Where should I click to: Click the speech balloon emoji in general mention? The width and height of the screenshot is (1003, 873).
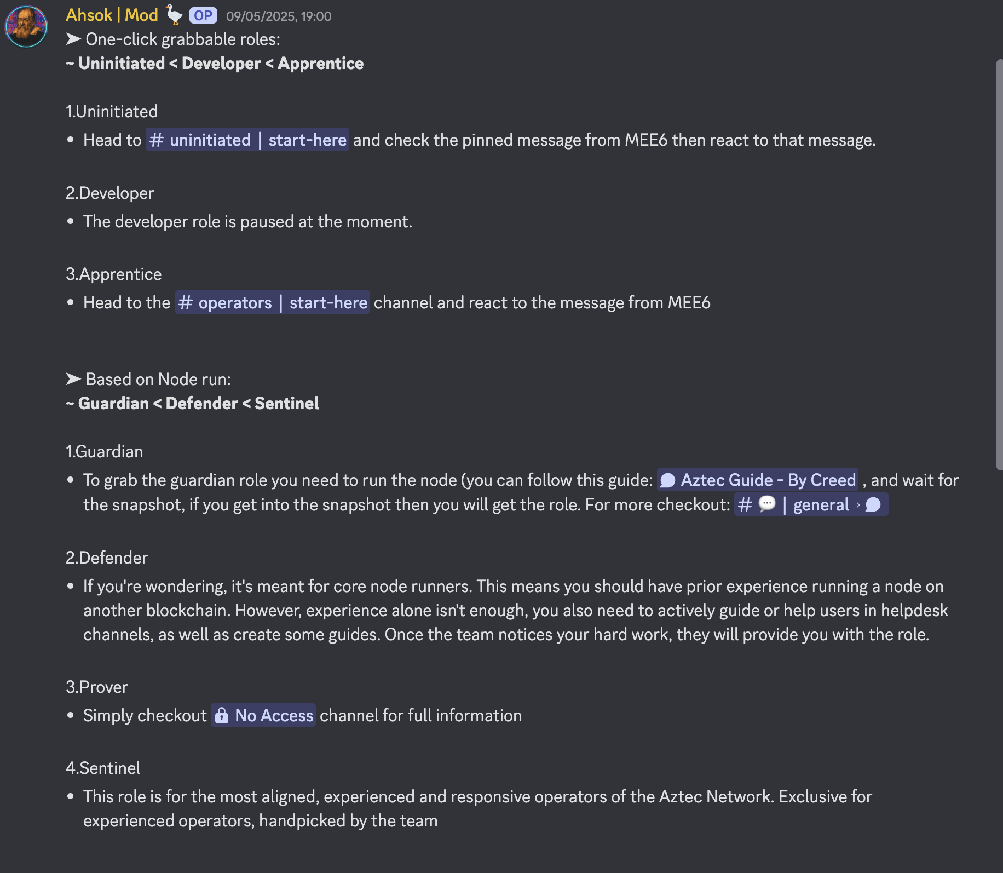767,504
